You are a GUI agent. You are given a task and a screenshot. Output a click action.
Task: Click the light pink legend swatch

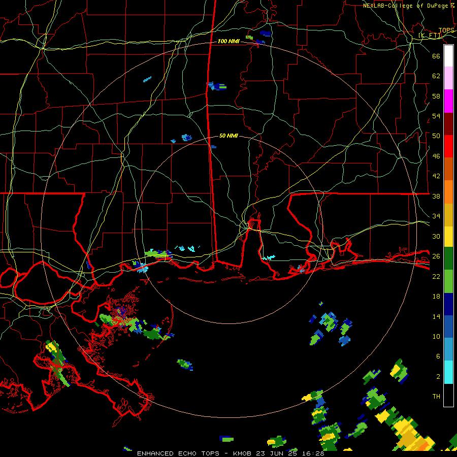click(448, 78)
